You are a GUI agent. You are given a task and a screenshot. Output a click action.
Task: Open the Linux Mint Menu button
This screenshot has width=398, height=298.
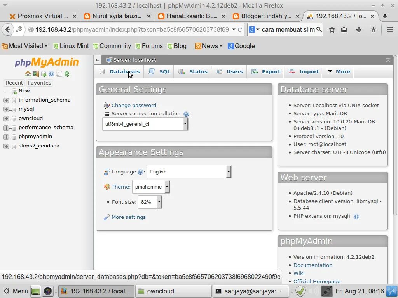(x=16, y=291)
